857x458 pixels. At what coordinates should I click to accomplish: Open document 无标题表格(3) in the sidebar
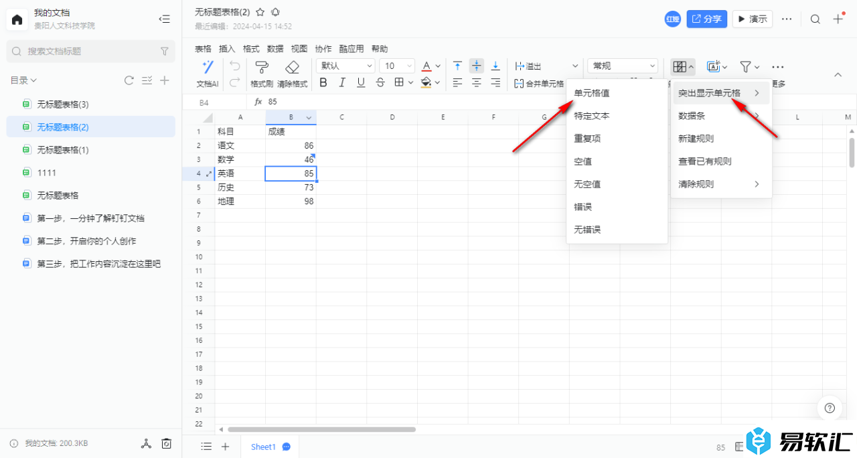pos(91,104)
